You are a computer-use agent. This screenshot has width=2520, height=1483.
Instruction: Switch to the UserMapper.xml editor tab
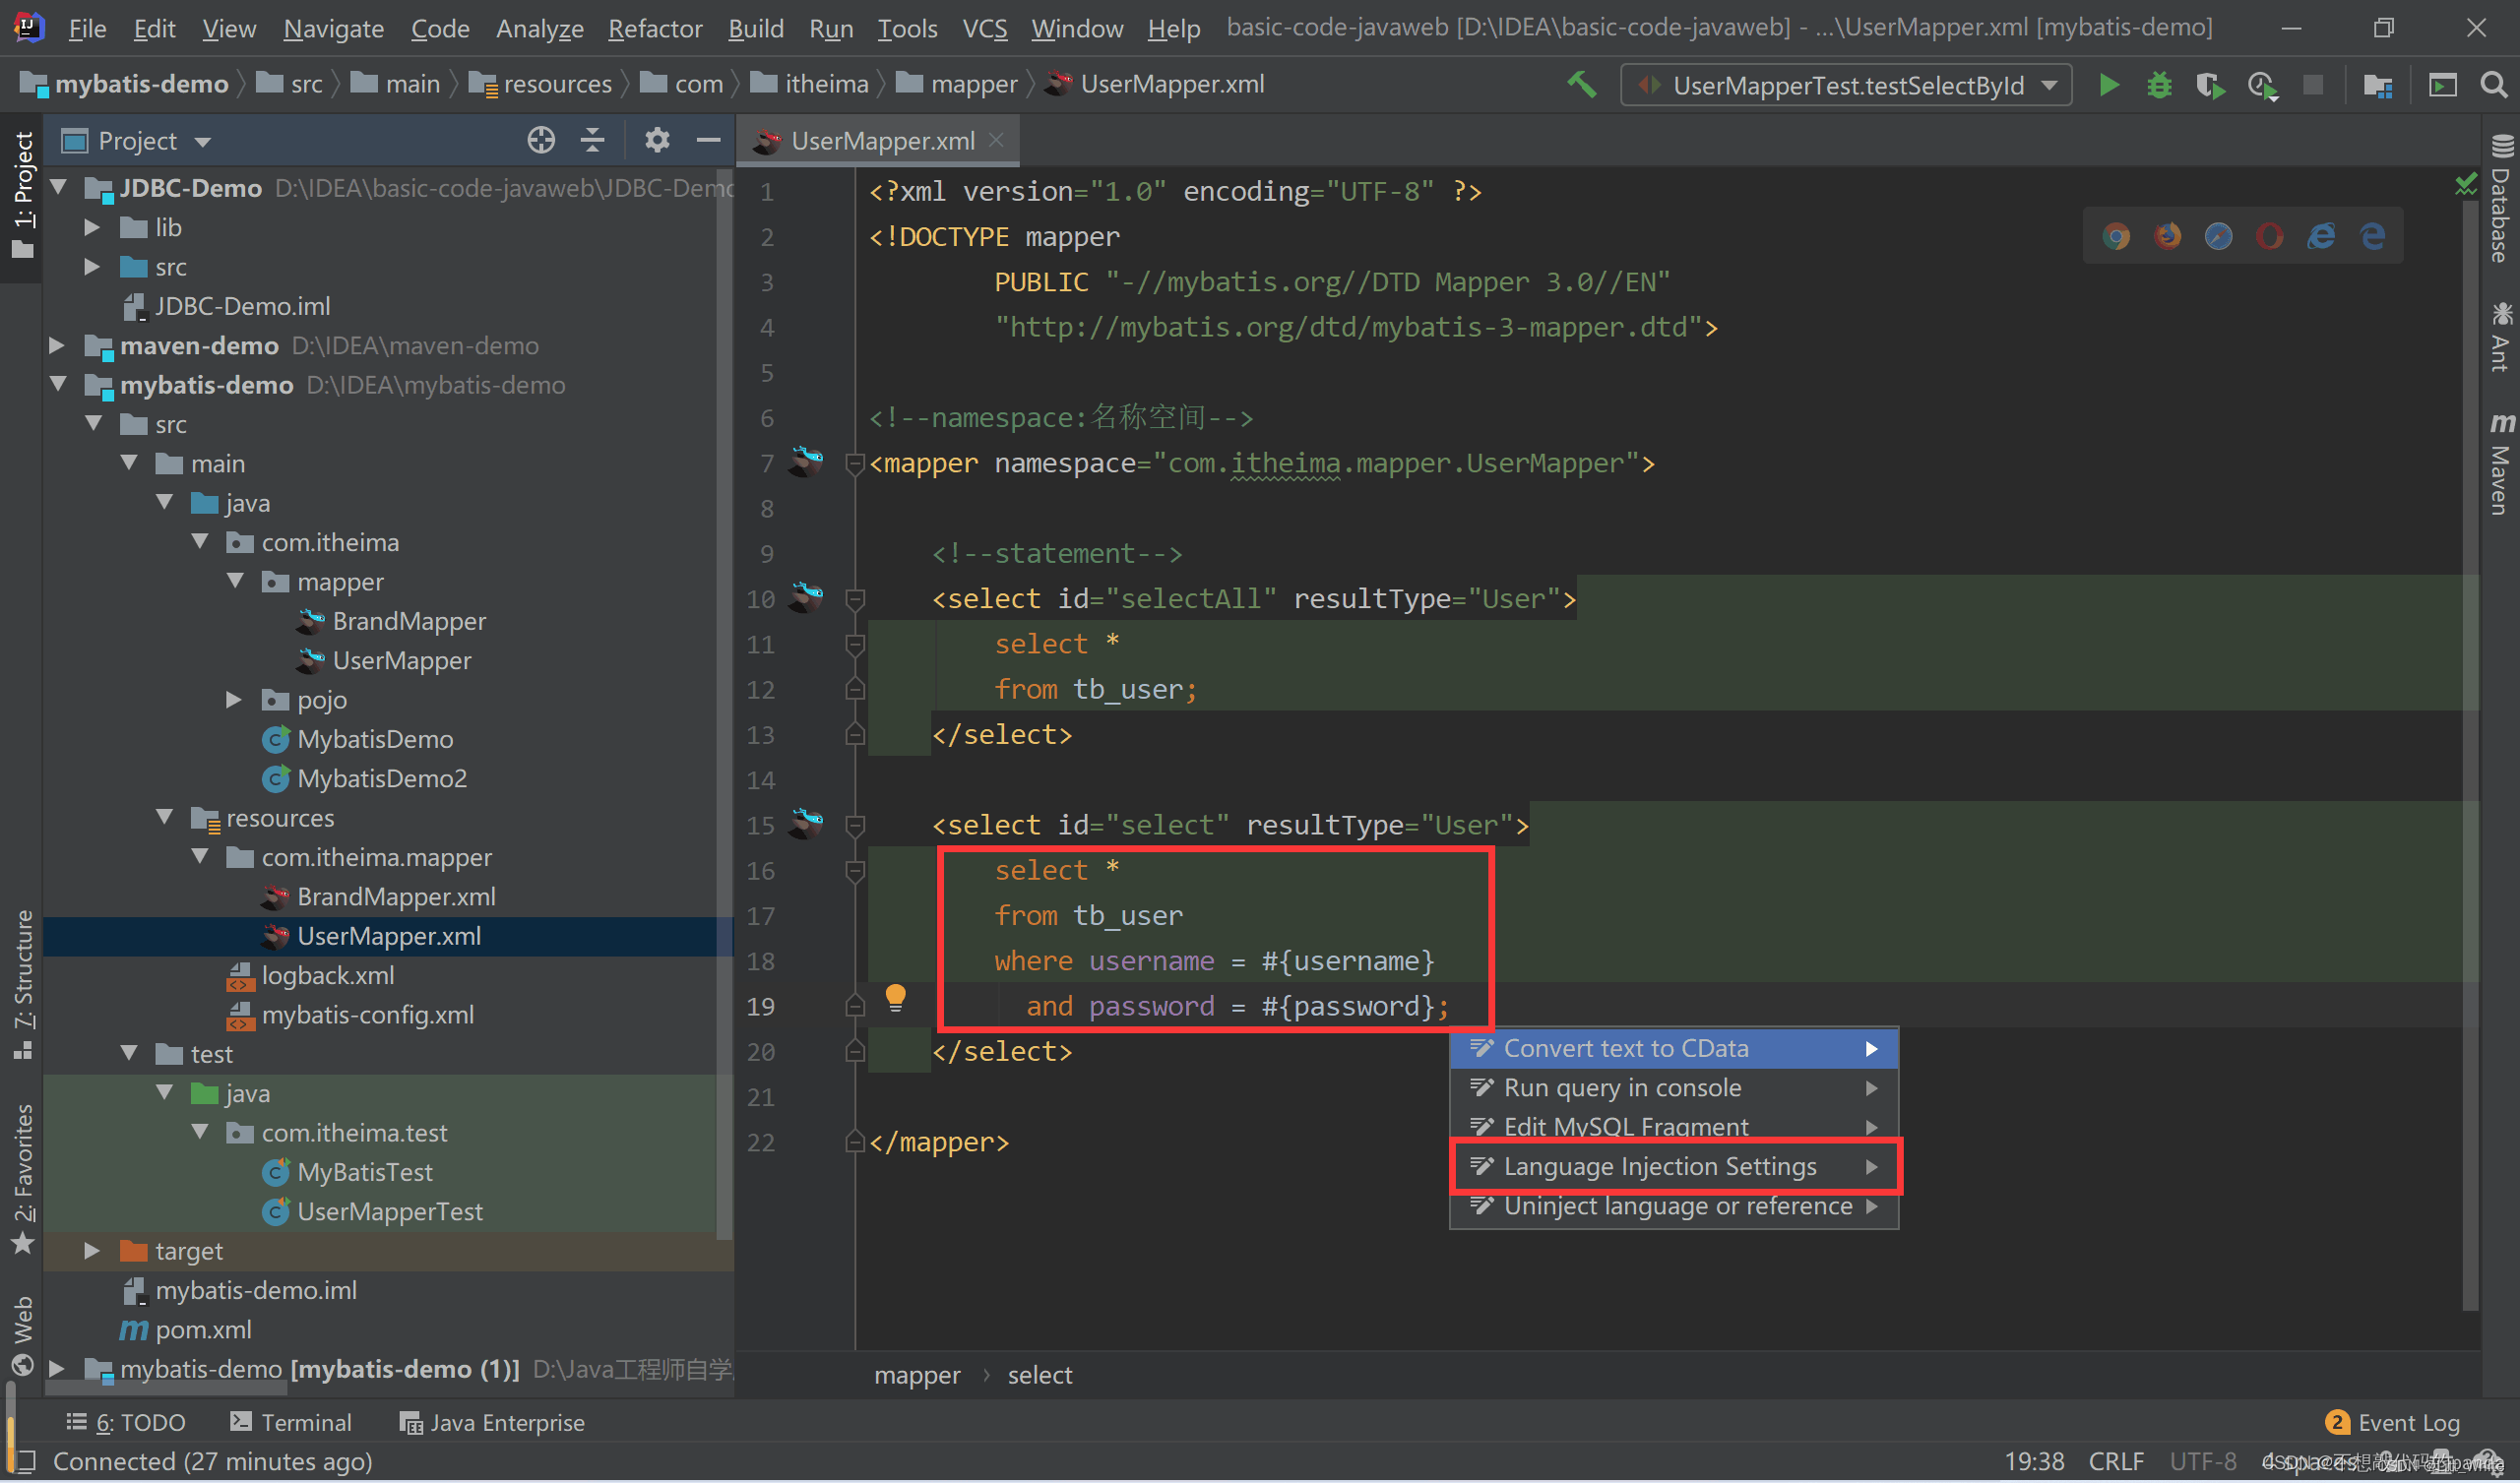pyautogui.click(x=877, y=141)
